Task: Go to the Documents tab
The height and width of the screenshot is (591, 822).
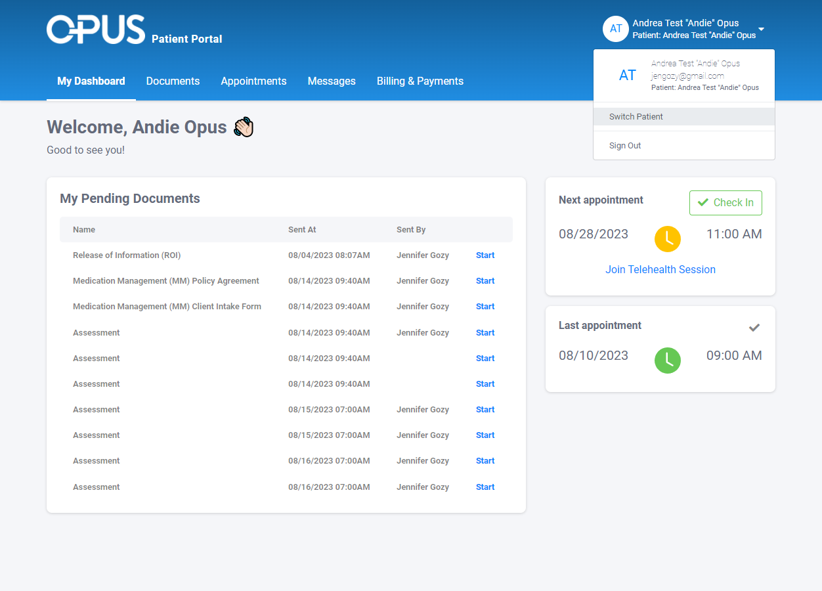Action: 173,81
